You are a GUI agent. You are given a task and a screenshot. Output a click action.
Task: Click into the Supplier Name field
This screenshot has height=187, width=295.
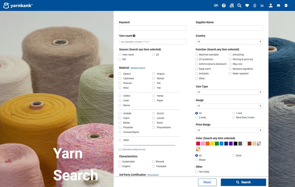pos(229,28)
